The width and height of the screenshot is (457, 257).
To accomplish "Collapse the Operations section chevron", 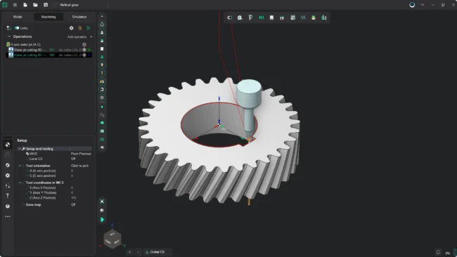I will [9, 37].
